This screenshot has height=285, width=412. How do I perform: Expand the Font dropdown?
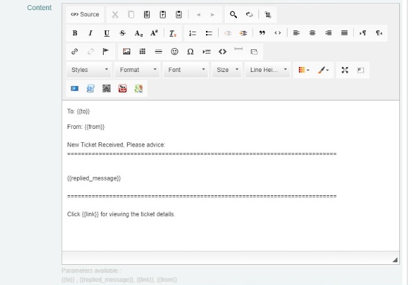pos(186,70)
